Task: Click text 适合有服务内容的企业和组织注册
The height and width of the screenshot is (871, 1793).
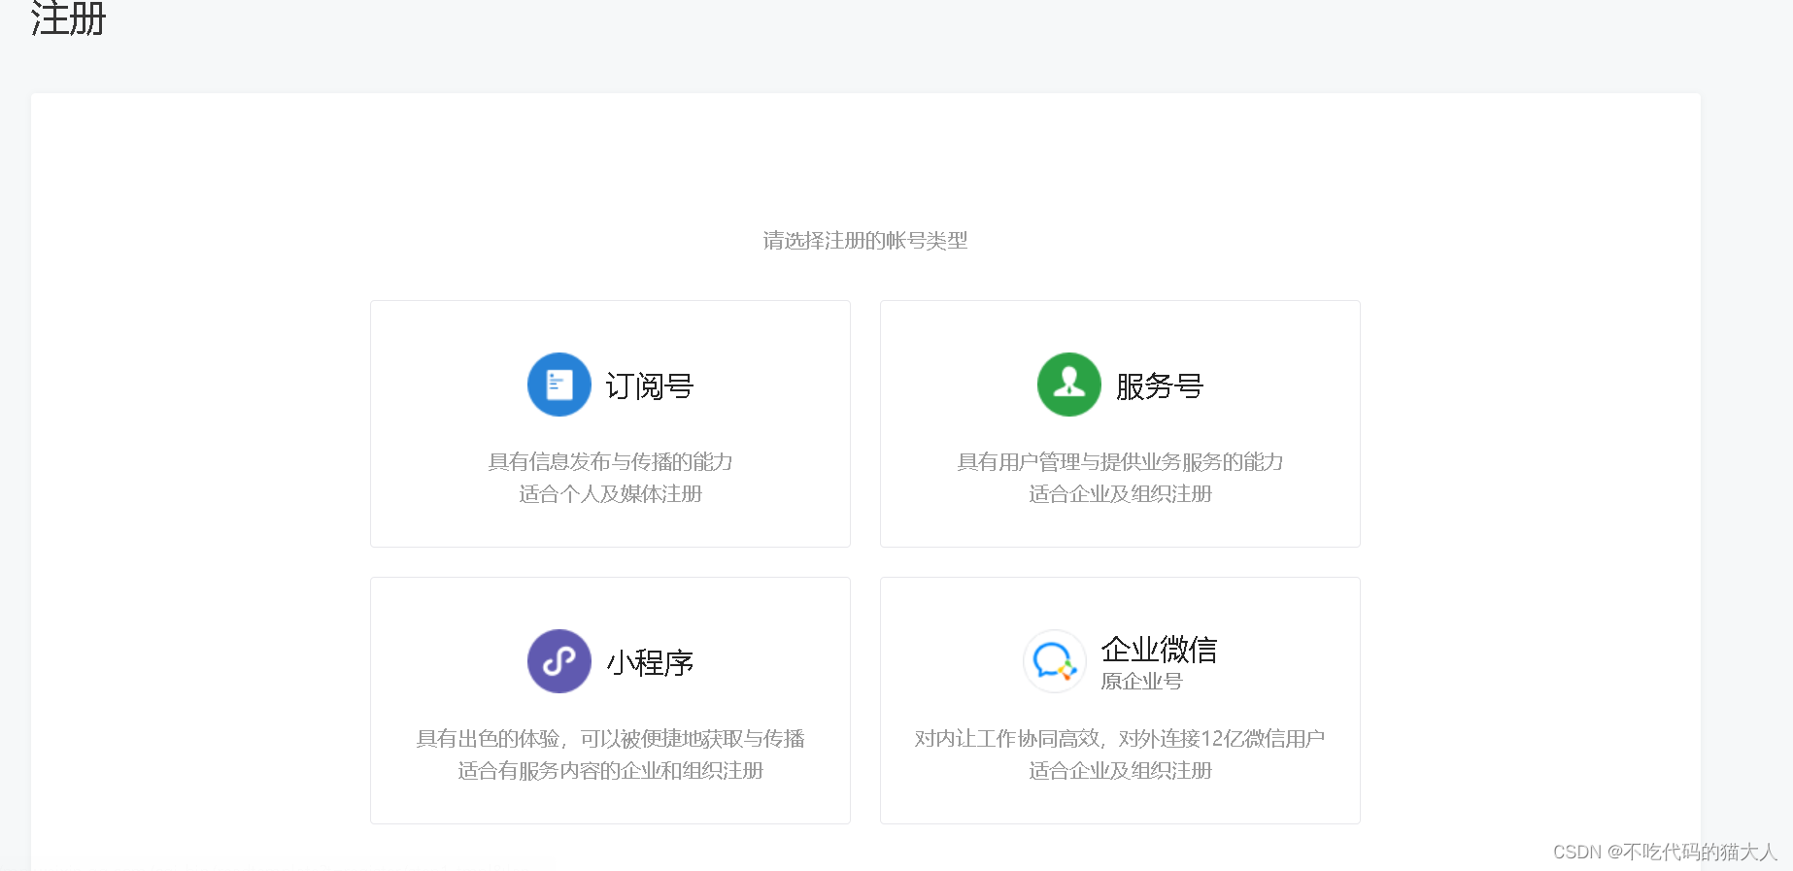Action: [x=610, y=771]
